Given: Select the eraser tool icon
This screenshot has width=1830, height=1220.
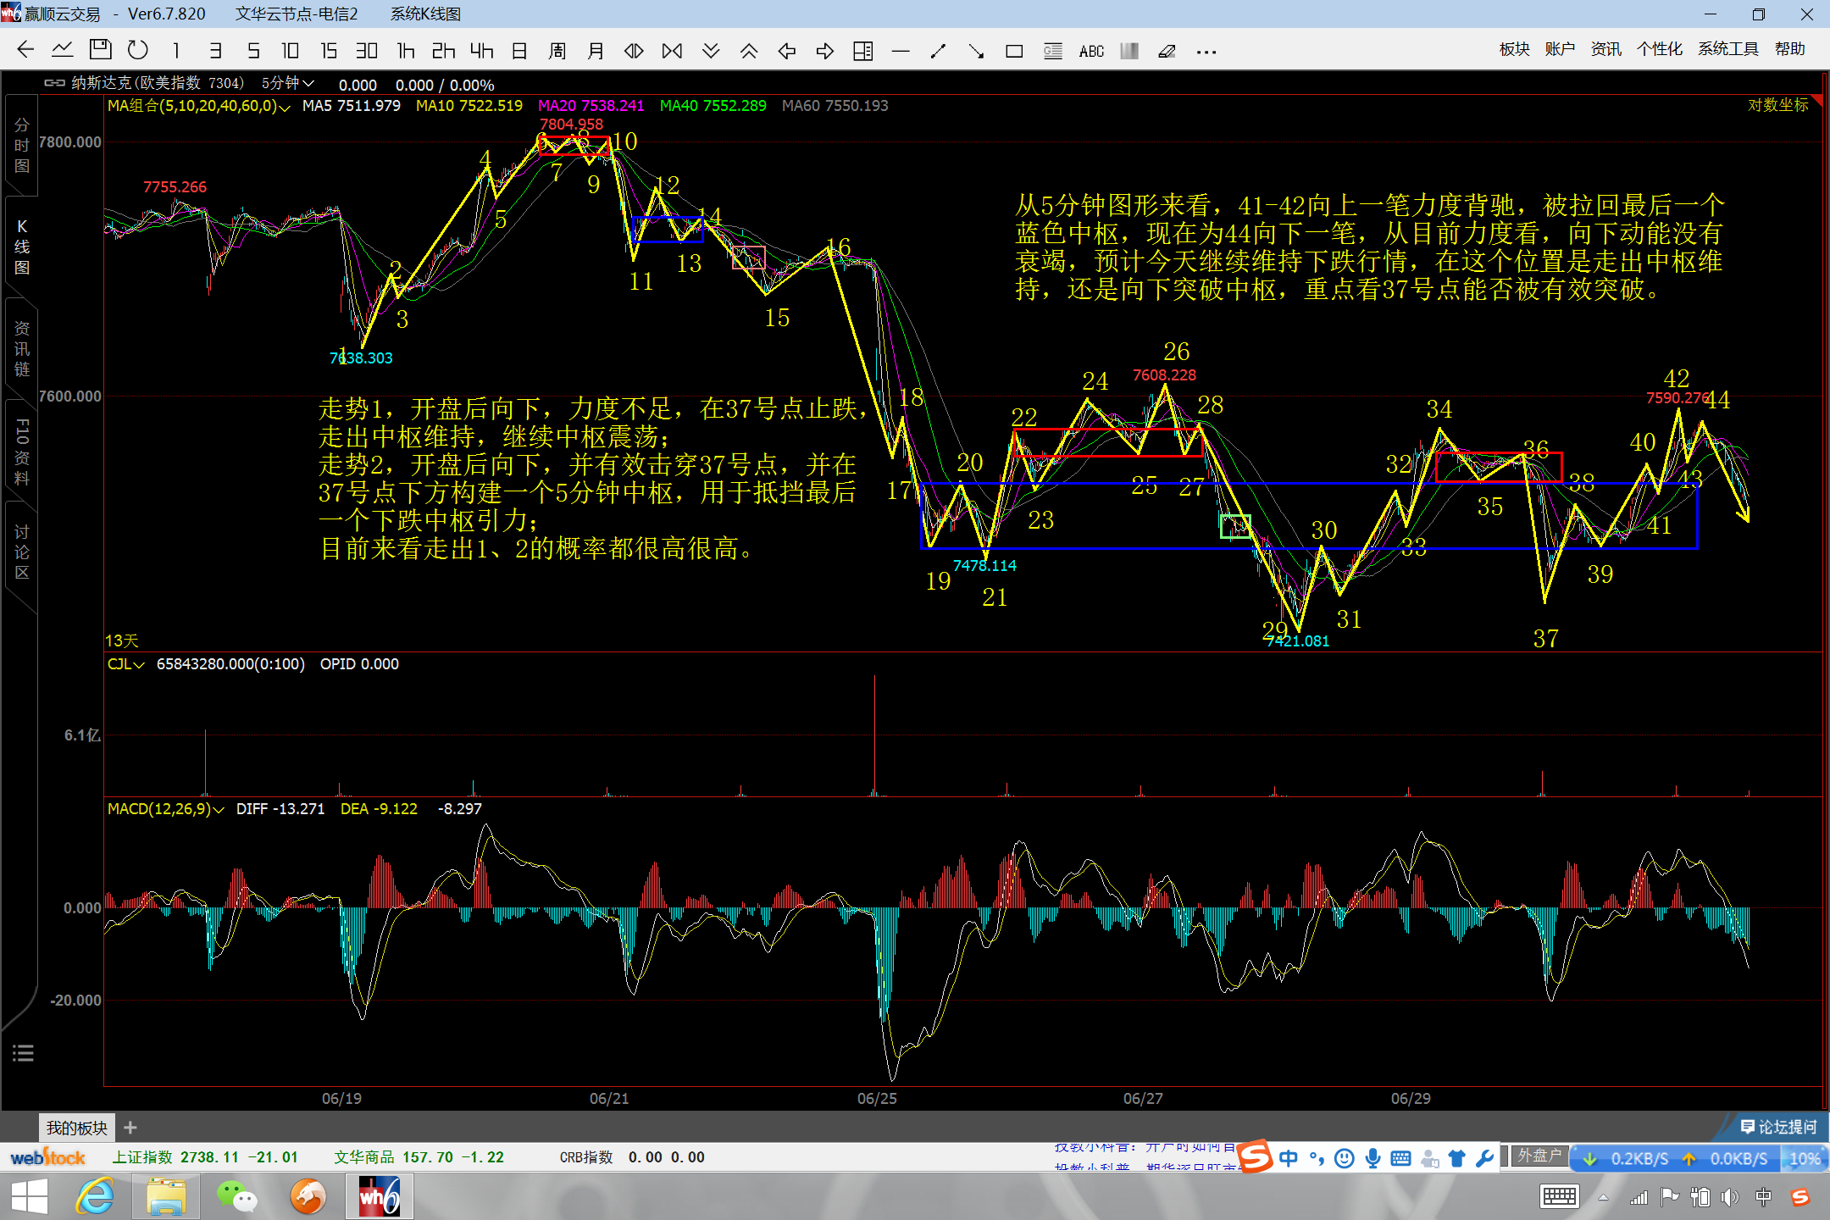Looking at the screenshot, I should (x=1167, y=52).
